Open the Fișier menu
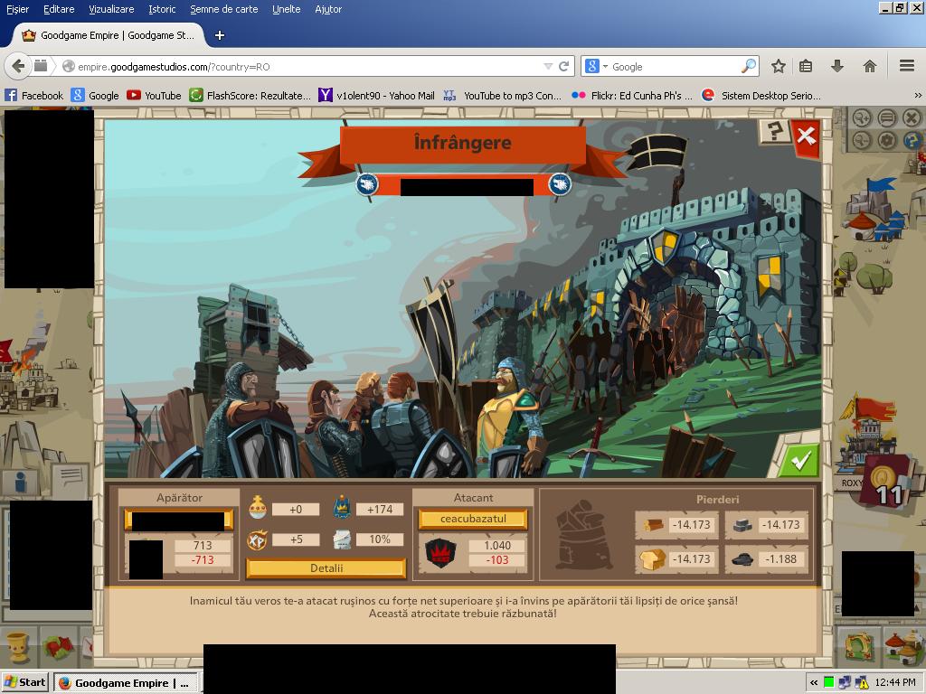926x694 pixels. [17, 9]
